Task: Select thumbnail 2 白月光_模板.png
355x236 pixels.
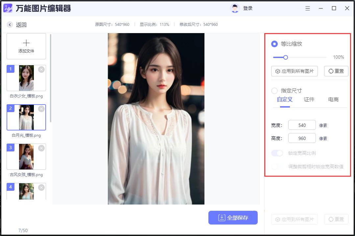Action: (26, 117)
